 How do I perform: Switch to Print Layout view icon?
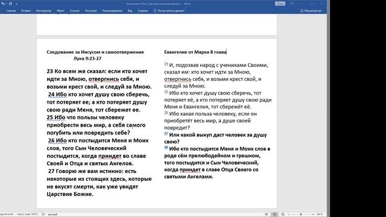274,215
